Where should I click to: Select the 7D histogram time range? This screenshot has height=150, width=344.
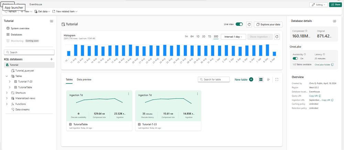[x=209, y=37]
